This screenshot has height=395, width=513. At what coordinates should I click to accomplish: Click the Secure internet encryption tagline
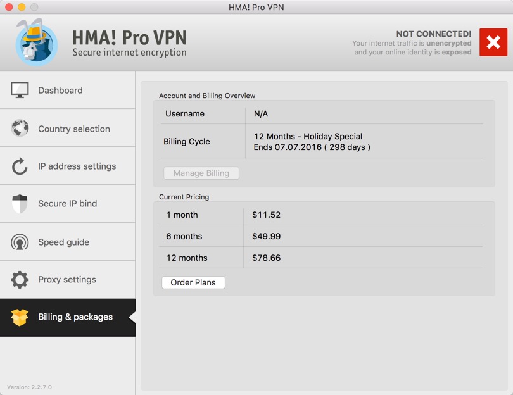(x=130, y=53)
